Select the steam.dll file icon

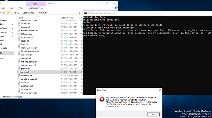pyautogui.click(x=19, y=82)
